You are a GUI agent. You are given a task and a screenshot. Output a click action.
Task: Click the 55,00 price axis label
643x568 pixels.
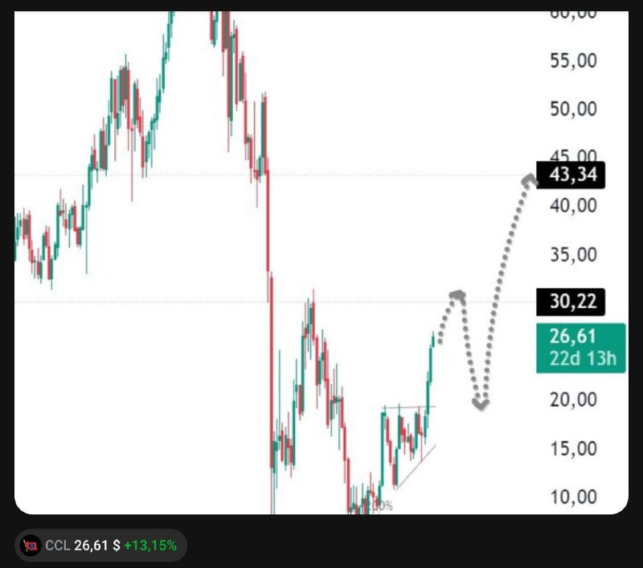(x=573, y=61)
